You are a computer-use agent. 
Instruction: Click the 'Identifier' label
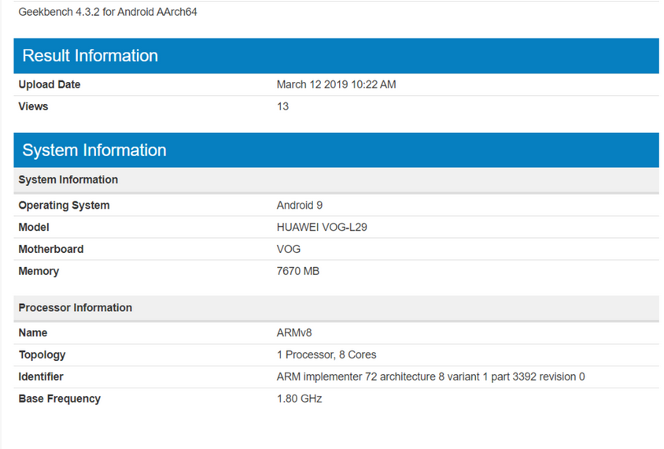[x=41, y=377]
